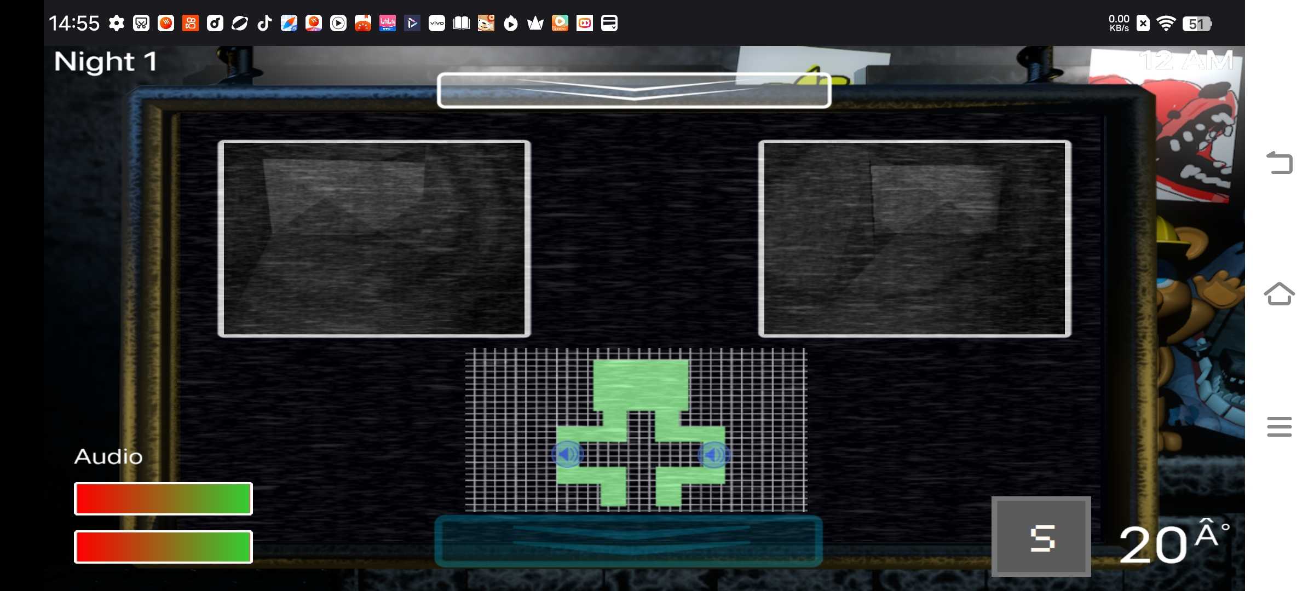Tap the bilibili notification icon

pyautogui.click(x=388, y=23)
